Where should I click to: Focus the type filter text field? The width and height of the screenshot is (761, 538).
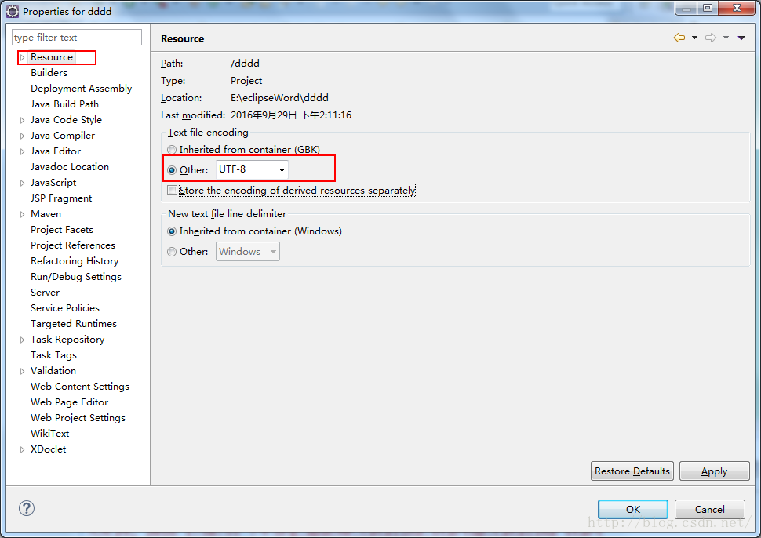(77, 38)
